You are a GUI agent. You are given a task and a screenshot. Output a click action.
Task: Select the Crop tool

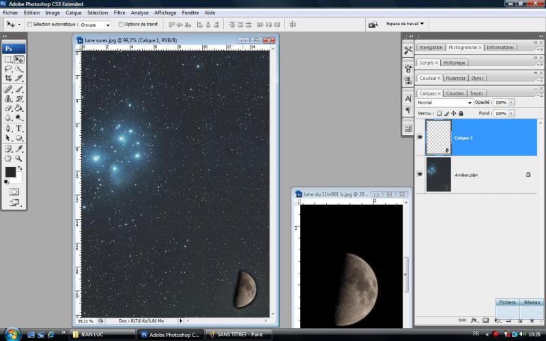9,79
